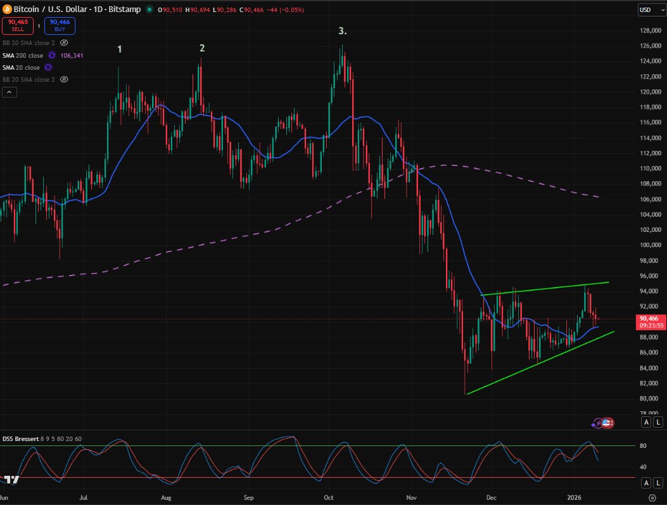The image size is (667, 505).
Task: Enable auto scale with the A button on the price axis
Action: pos(645,421)
